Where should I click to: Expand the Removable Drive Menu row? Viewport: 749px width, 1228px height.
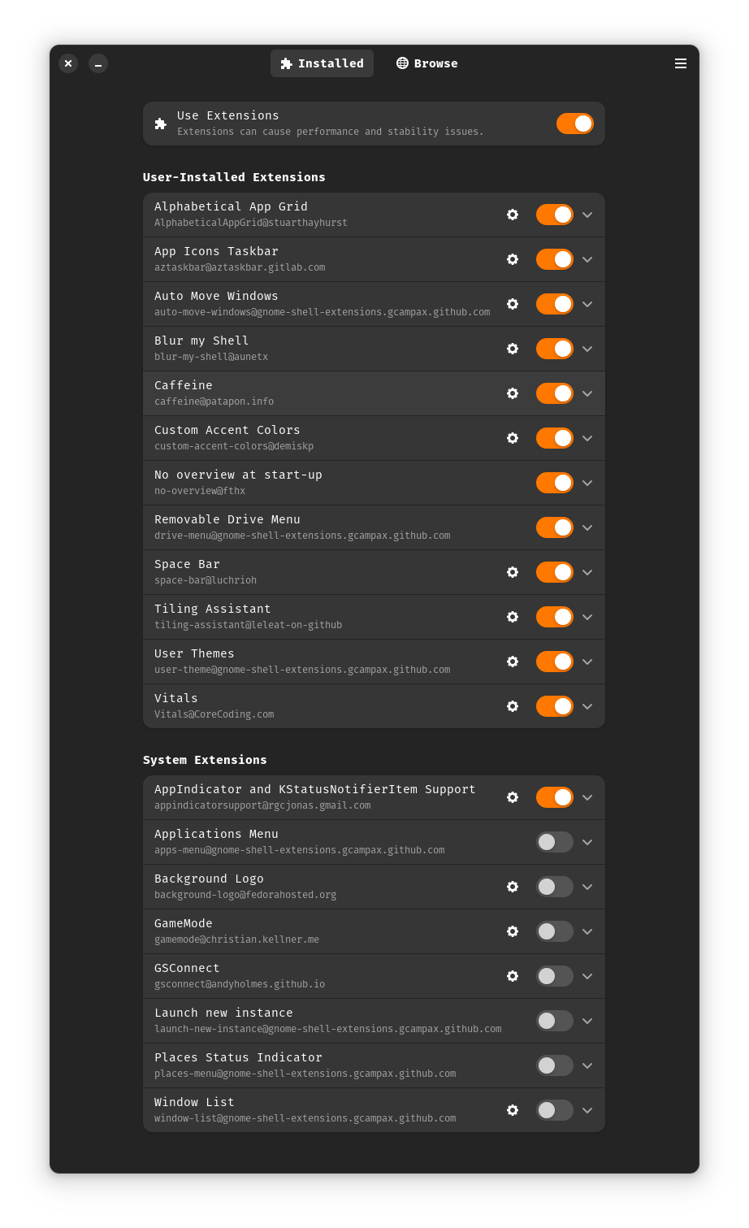tap(587, 527)
